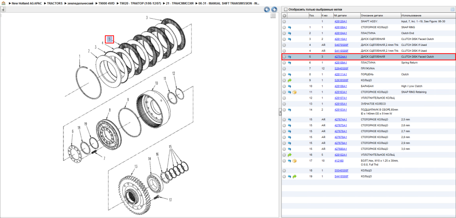Open part number link 412160
Viewport: 456px width, 218px height.
[x=339, y=161]
